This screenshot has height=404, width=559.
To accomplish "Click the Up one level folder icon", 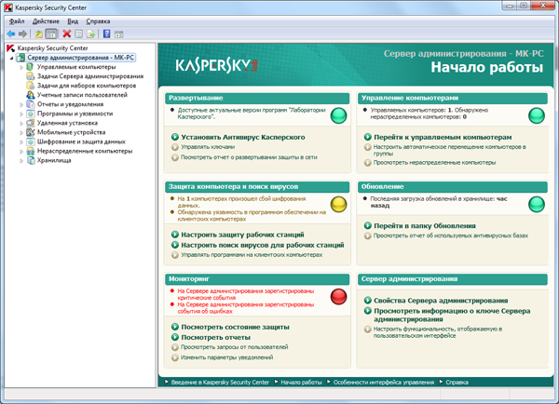I will [38, 34].
